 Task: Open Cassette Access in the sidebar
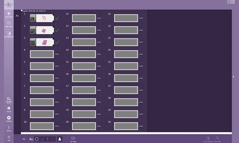pos(9,99)
